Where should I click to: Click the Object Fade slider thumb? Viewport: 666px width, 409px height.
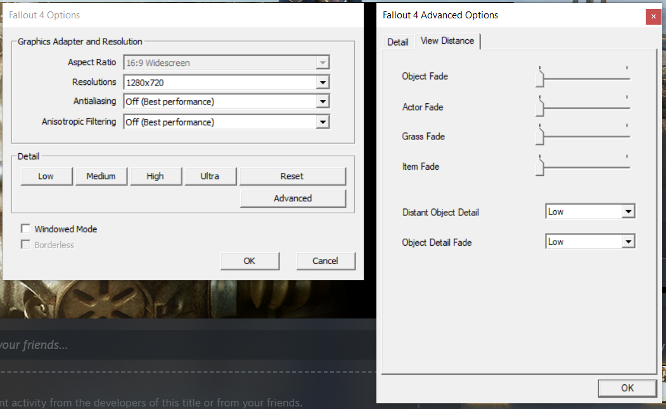click(540, 79)
